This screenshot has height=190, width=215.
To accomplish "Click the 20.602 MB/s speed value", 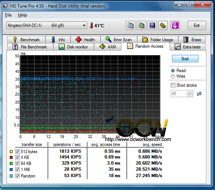I will point(149,163).
